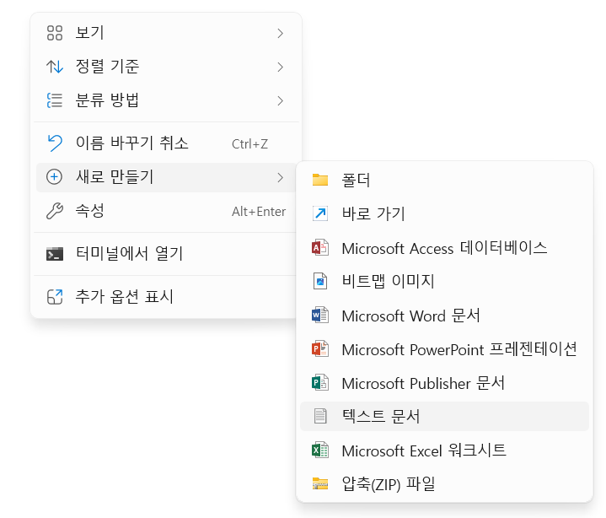The image size is (606, 518).
Task: Click the undo icon for 이름 바꾸기 취소
Action: tap(55, 143)
